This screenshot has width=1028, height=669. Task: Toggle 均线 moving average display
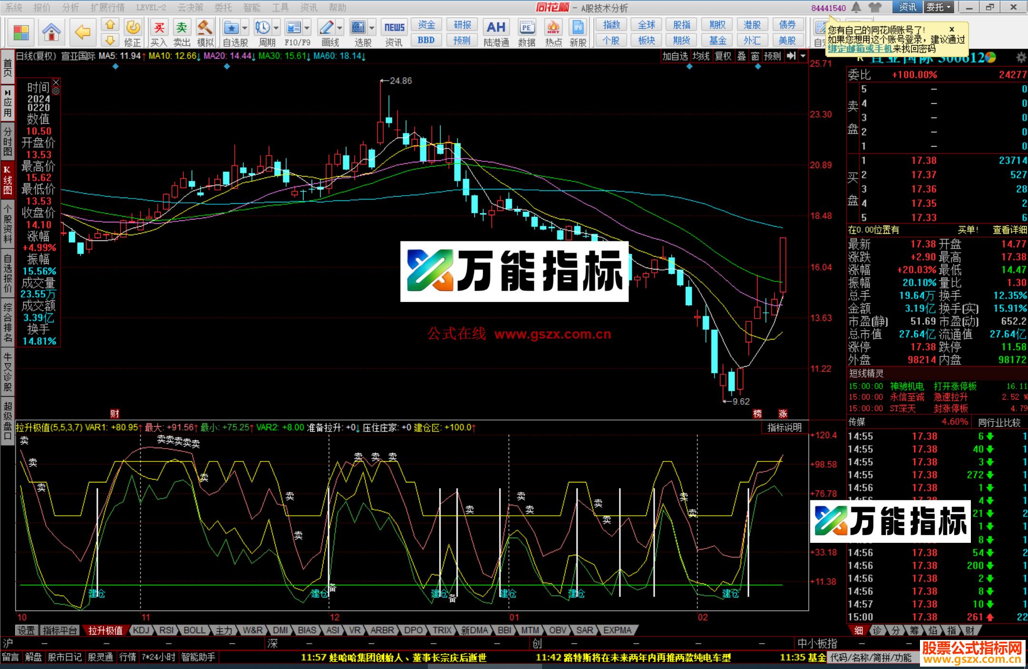[x=701, y=56]
